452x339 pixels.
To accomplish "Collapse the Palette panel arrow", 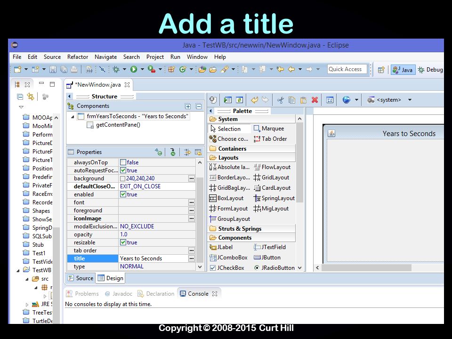I will (x=211, y=111).
